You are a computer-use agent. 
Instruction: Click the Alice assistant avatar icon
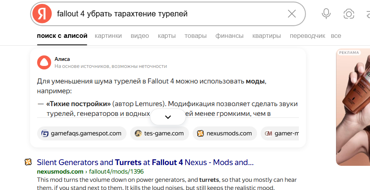point(44,62)
